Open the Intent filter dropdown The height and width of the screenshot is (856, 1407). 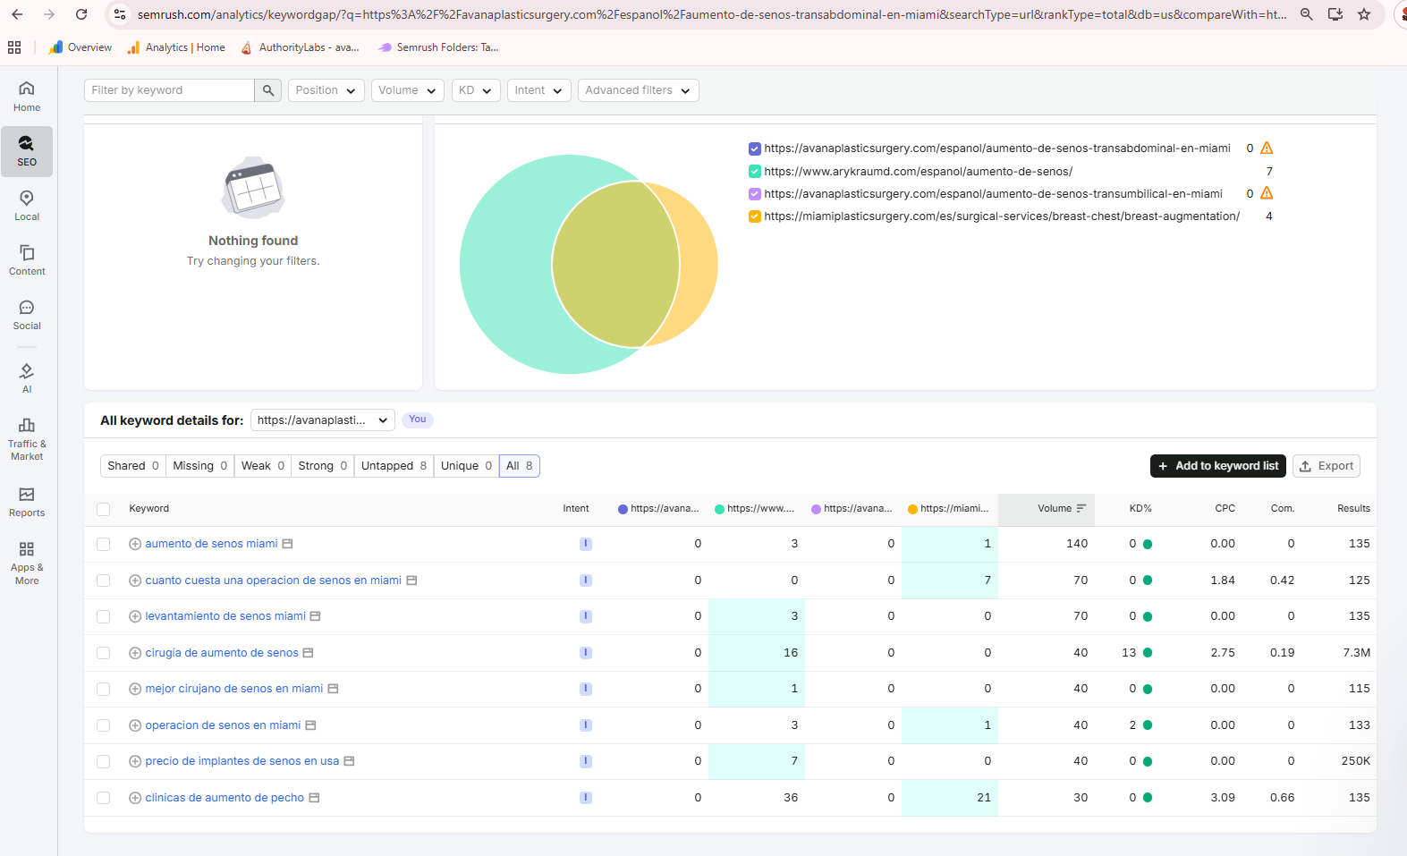point(539,90)
